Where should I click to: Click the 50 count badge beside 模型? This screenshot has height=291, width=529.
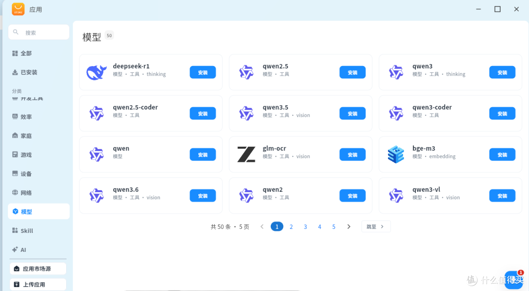pos(109,35)
